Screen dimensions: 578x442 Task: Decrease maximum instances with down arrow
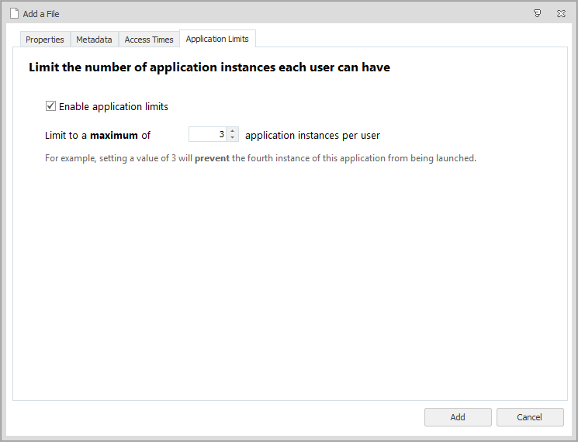(233, 138)
